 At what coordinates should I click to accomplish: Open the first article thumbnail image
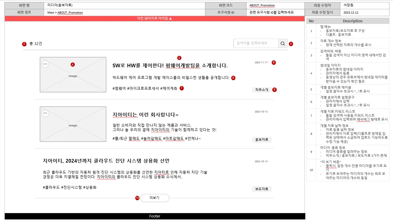coord(73,75)
